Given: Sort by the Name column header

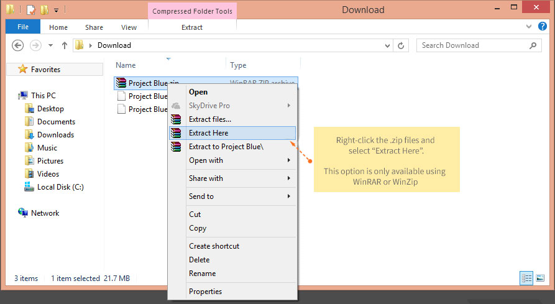Looking at the screenshot, I should [126, 65].
